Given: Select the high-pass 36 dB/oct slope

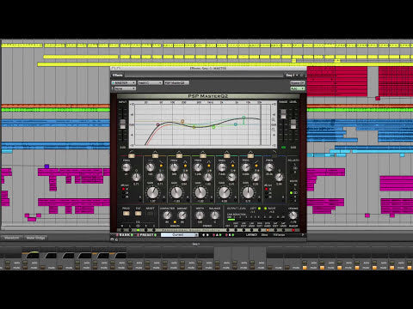Looking at the screenshot, I should point(124,197).
